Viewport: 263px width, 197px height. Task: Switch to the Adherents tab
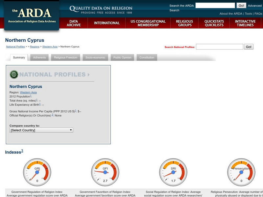(39, 57)
